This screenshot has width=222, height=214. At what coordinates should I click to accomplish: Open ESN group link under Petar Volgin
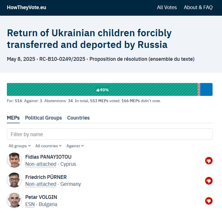coord(30,204)
